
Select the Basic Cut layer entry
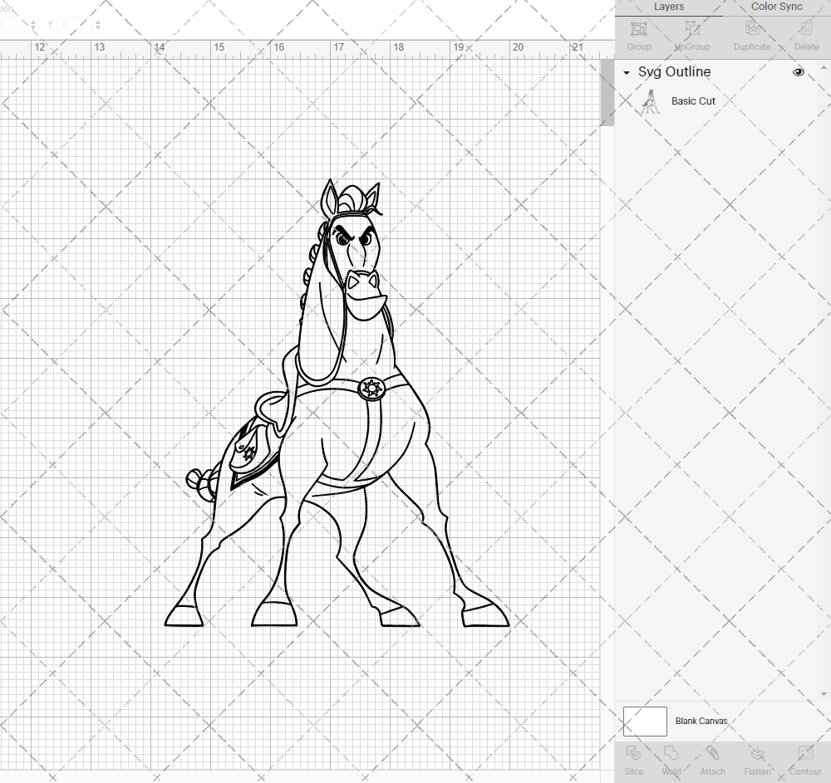(x=693, y=100)
